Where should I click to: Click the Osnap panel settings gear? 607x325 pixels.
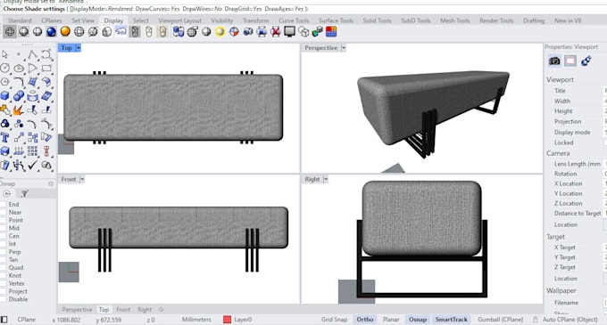[51, 183]
